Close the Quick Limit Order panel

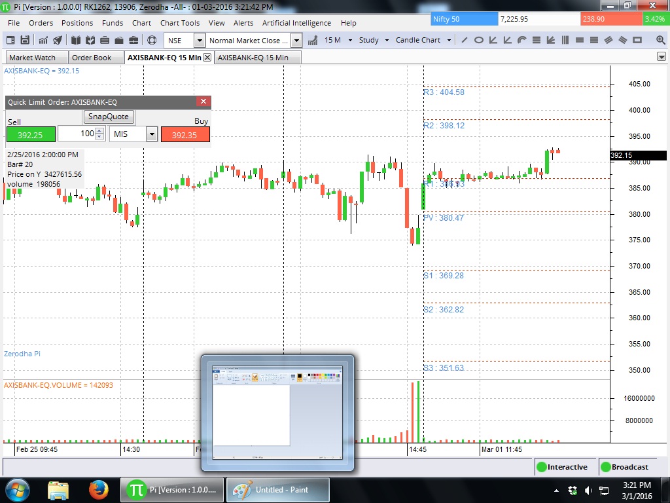[x=203, y=102]
